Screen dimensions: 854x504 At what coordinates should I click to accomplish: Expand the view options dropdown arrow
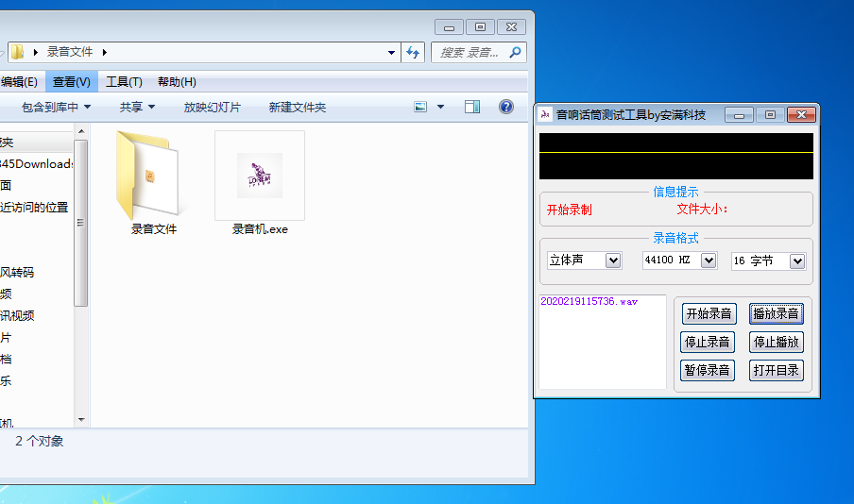[x=440, y=108]
